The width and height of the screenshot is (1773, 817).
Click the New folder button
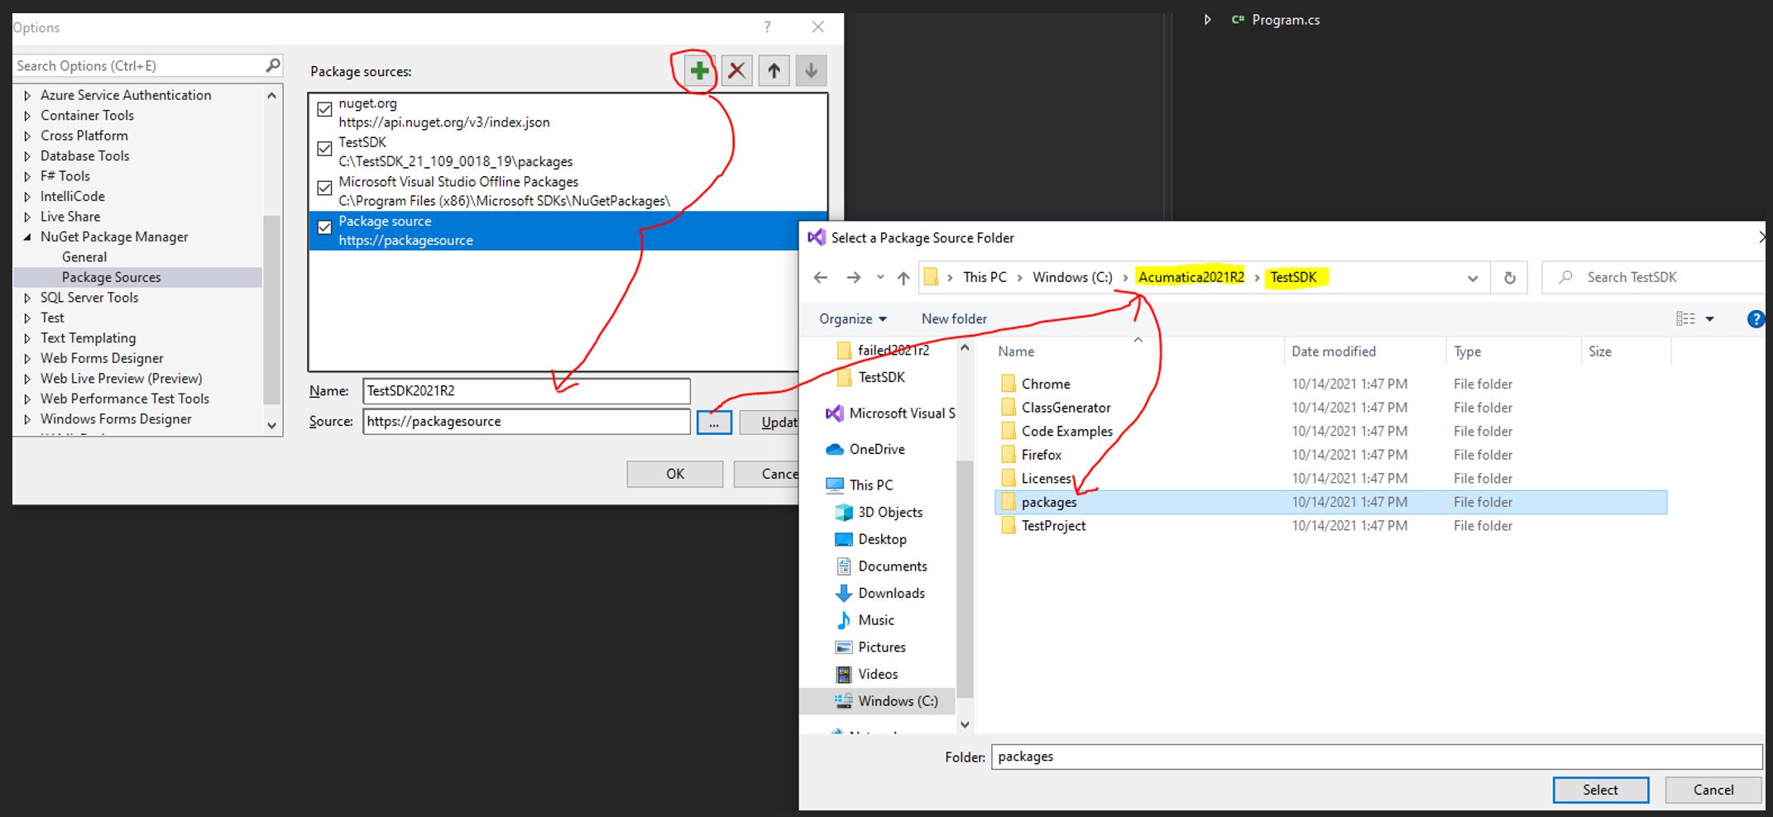(954, 319)
